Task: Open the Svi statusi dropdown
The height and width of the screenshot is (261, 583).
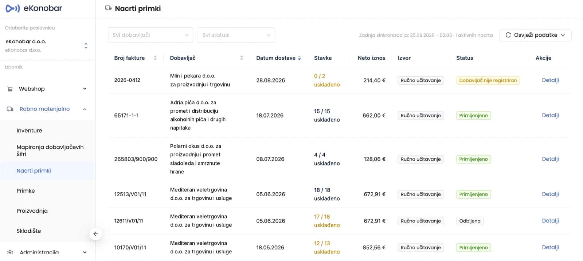Action: click(x=236, y=35)
